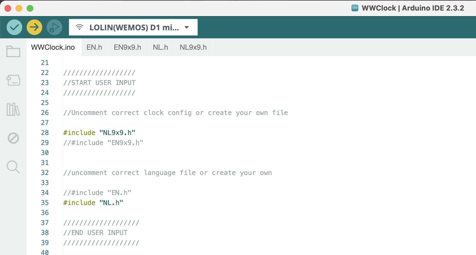Viewport: 476px width, 255px height.
Task: Click line number 23 in the gutter
Action: pyautogui.click(x=45, y=83)
